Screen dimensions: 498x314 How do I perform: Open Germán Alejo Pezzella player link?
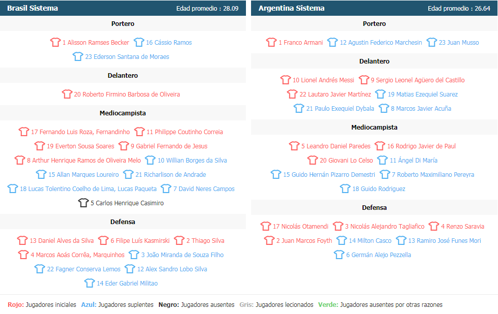coord(378,255)
